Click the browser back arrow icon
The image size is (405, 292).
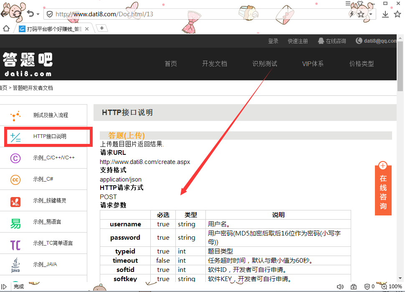4,14
